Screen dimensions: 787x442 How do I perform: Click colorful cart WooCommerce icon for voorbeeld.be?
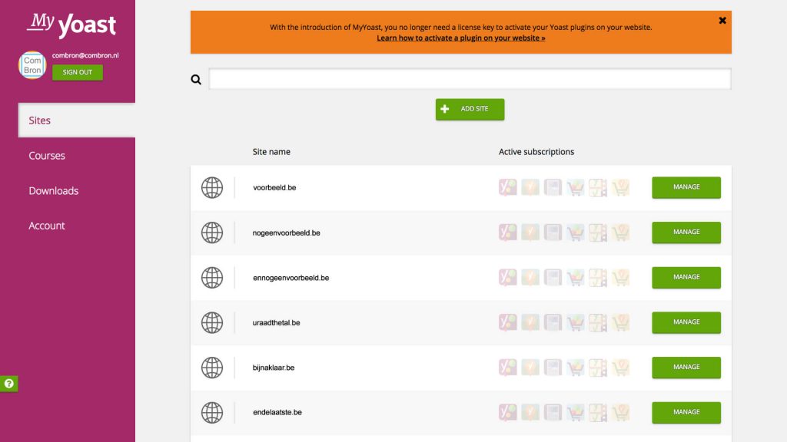pos(575,187)
